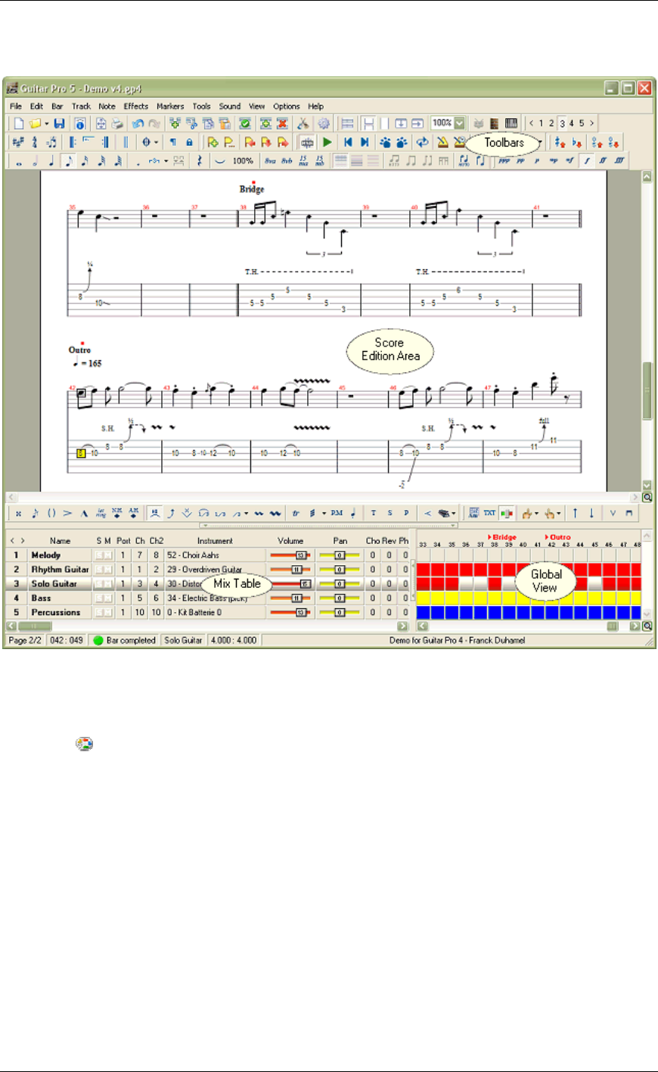Viewport: 658px width, 1072px height.
Task: Adjust the Rhythm Guitar pan slider
Action: [x=340, y=570]
